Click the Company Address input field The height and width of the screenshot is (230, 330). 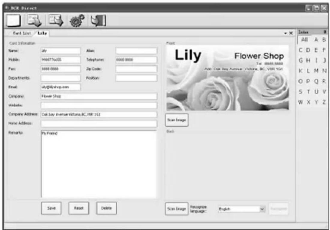click(x=99, y=114)
